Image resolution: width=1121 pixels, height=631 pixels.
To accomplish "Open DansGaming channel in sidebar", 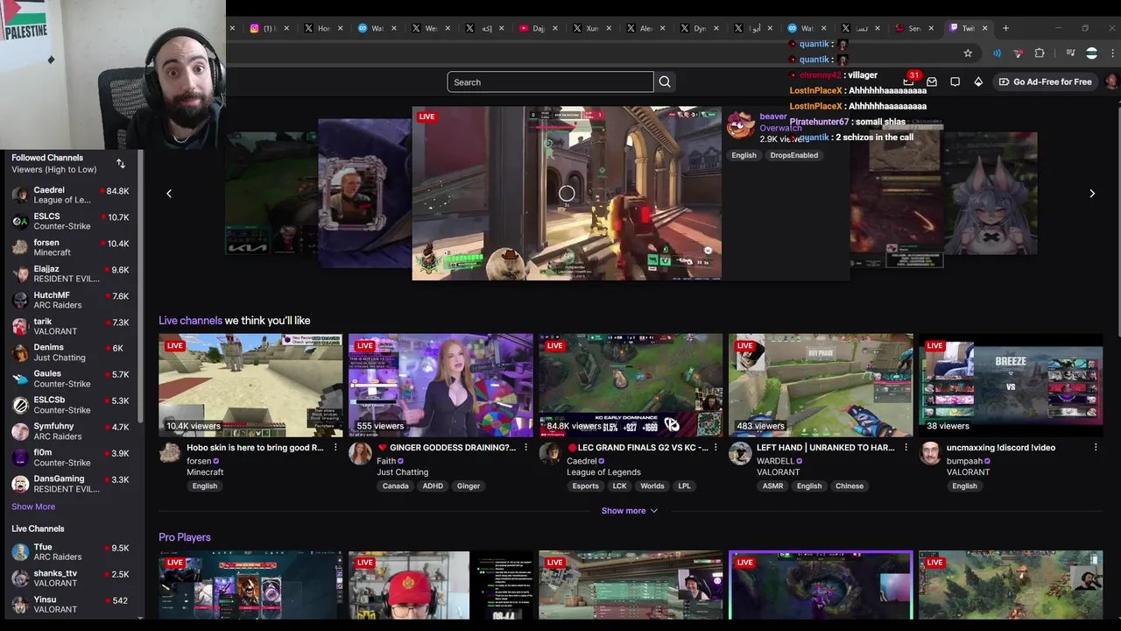I will 70,484.
